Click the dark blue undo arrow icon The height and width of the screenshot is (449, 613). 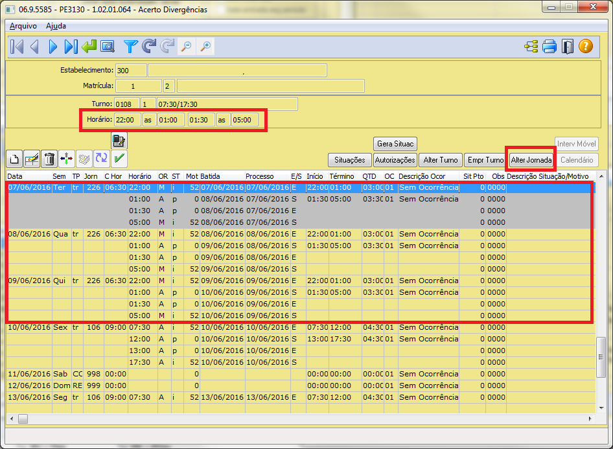[x=149, y=47]
